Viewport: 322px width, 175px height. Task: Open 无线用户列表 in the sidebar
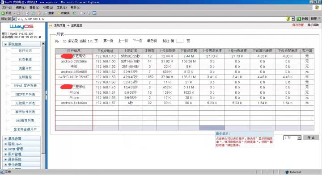pyautogui.click(x=25, y=103)
